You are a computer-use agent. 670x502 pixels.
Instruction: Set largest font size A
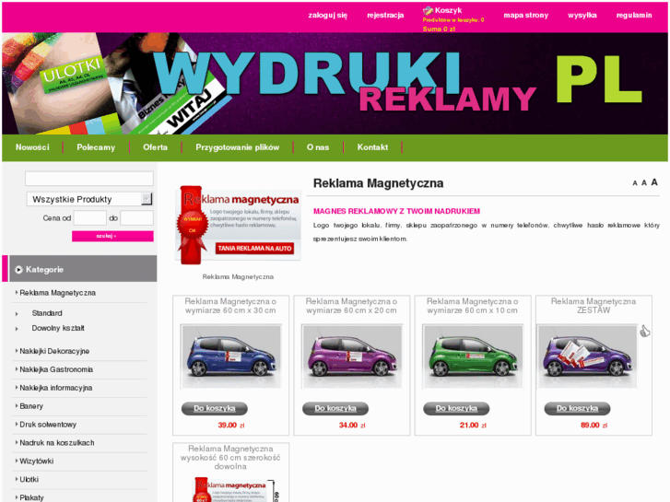(x=654, y=182)
